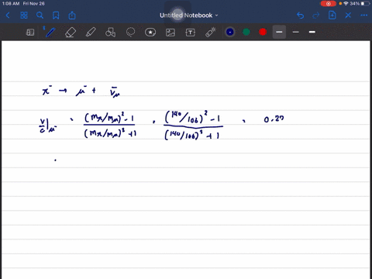Add a new page
Image resolution: width=372 pixels, height=279 pixels.
pyautogui.click(x=332, y=15)
